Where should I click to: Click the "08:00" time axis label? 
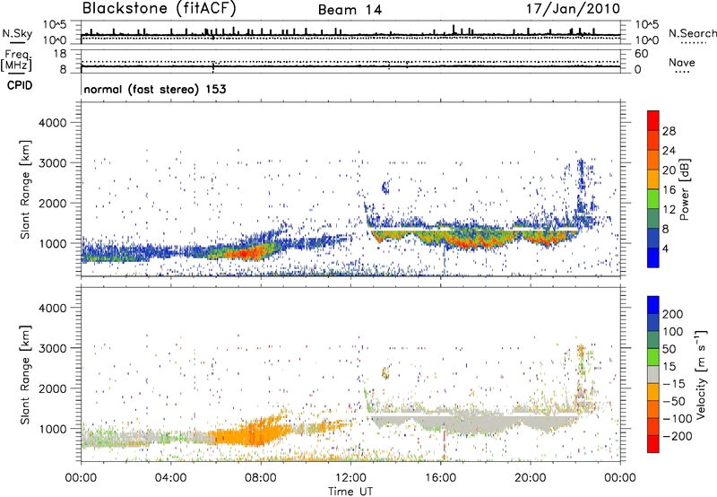tap(261, 478)
